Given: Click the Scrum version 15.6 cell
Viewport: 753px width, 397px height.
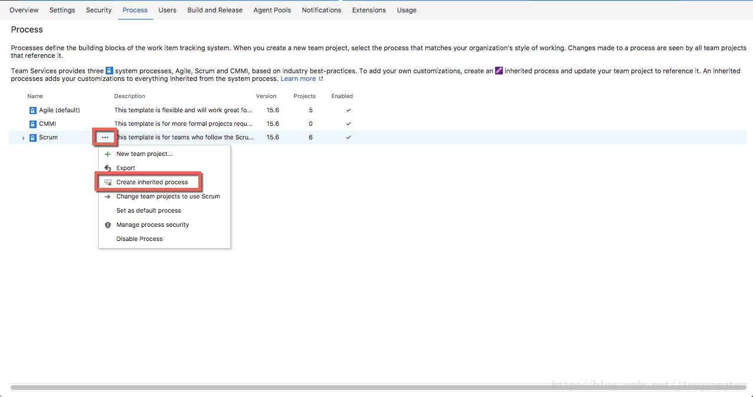Looking at the screenshot, I should click(x=273, y=137).
